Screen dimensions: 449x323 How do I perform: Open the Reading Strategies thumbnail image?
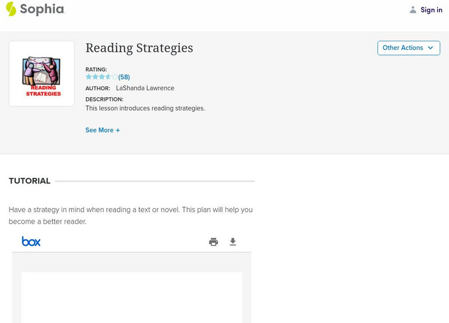coord(42,73)
